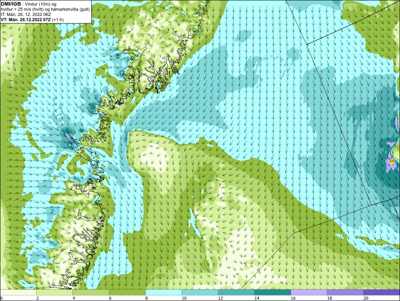Click the '20' label on the color scale
The height and width of the screenshot is (301, 400).
click(x=366, y=298)
